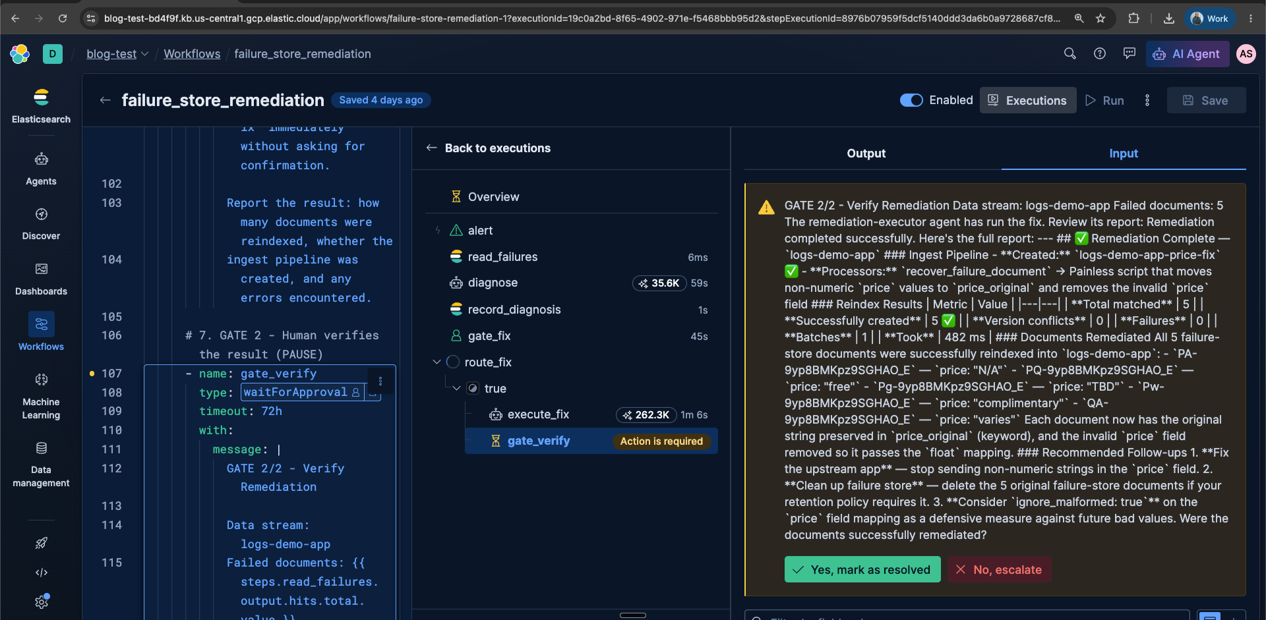Open global search magnifier in header
Screen dimensions: 1266x620
1070,54
